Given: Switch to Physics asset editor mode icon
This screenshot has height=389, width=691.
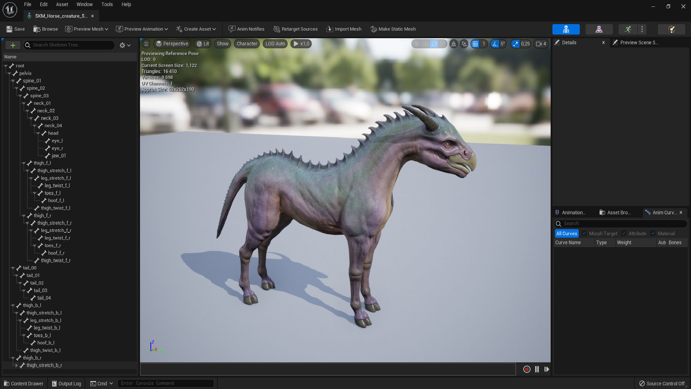Looking at the screenshot, I should [x=671, y=29].
